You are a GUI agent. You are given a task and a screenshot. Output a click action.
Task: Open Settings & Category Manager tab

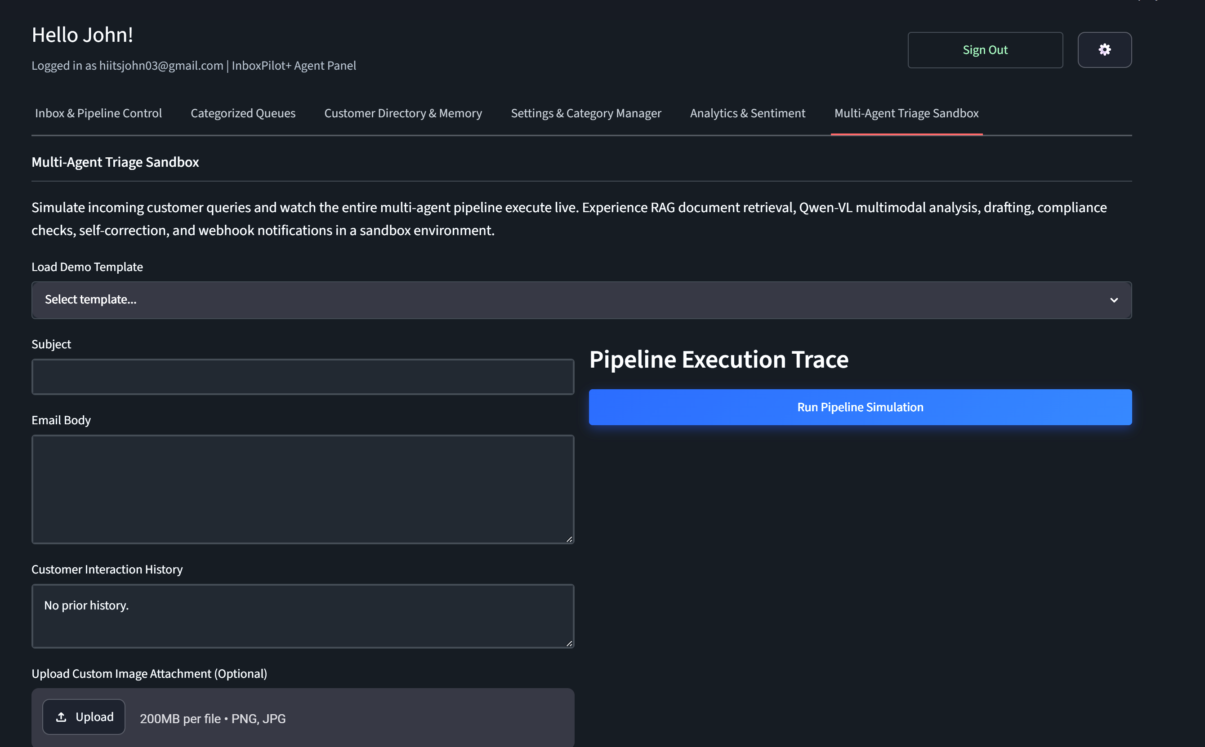[586, 113]
